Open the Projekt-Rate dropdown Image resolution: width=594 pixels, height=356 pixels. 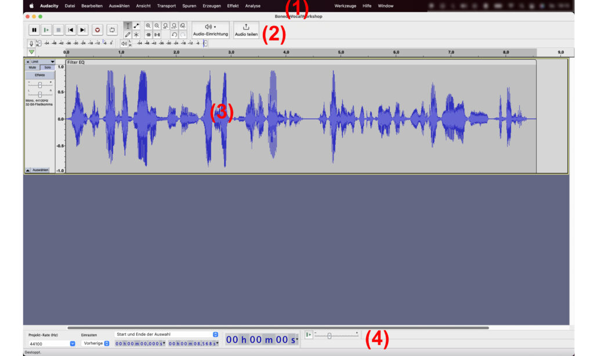coord(73,343)
